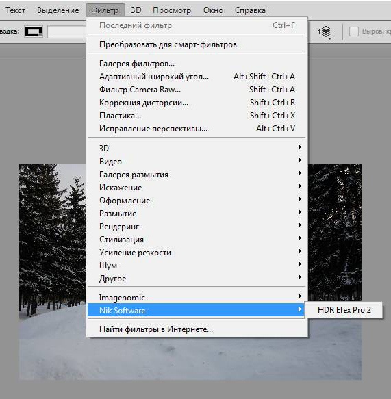Open the Окно menu
391x399 pixels.
(213, 10)
